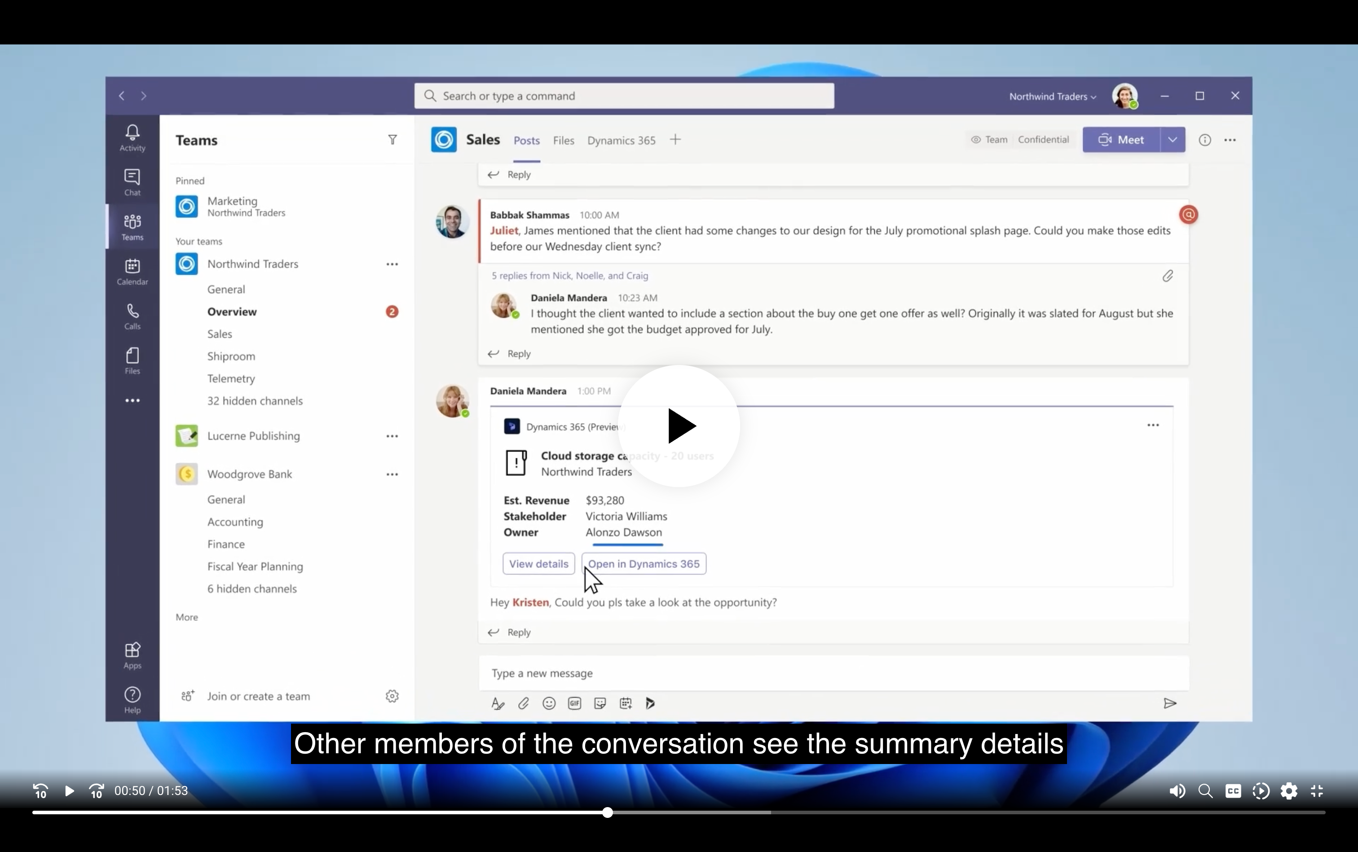Screen dimensions: 1358x852
Task: Open Lucerne Publishing team more options
Action: pos(392,436)
